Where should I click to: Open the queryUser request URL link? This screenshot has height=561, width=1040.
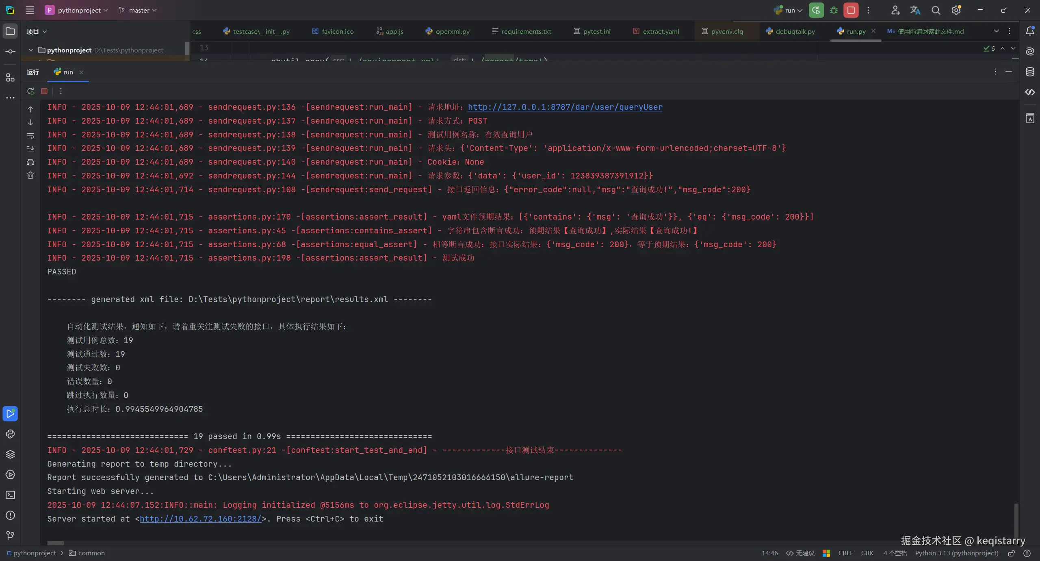(x=565, y=107)
